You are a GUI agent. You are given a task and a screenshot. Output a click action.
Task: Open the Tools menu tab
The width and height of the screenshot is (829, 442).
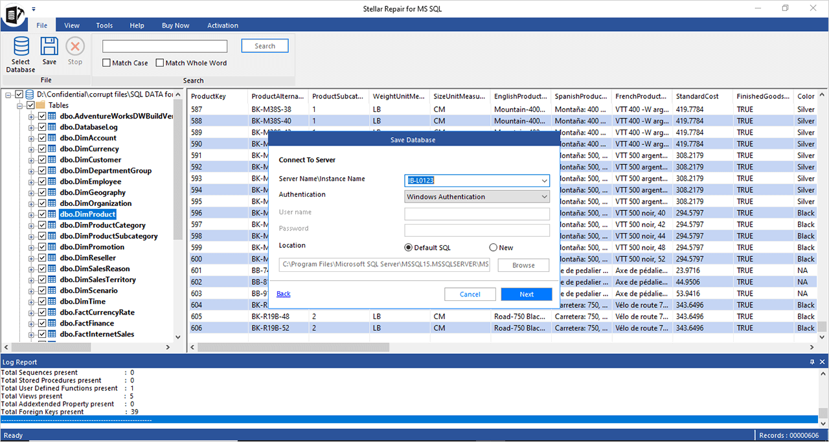point(104,25)
